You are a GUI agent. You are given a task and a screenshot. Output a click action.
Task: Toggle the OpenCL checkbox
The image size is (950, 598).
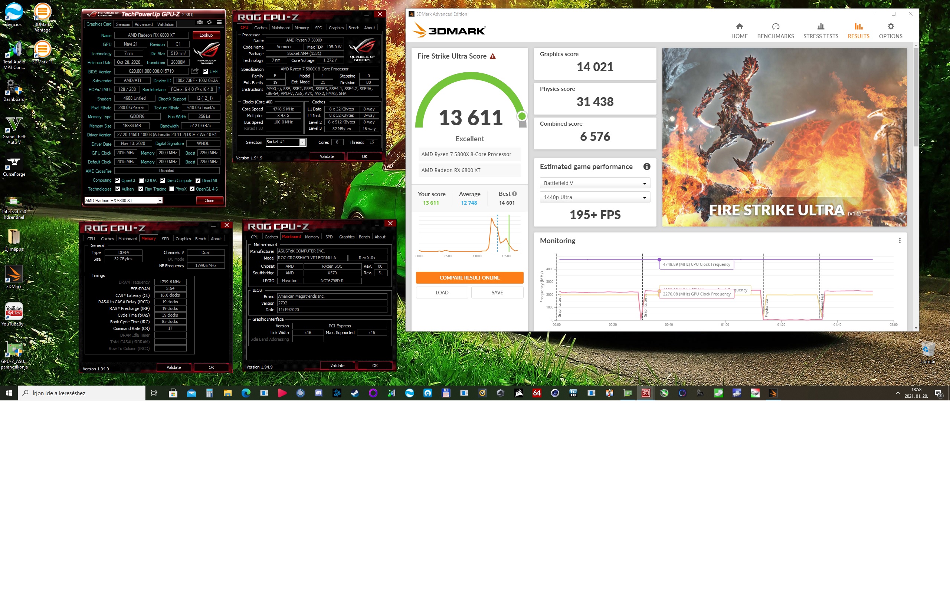(x=117, y=181)
